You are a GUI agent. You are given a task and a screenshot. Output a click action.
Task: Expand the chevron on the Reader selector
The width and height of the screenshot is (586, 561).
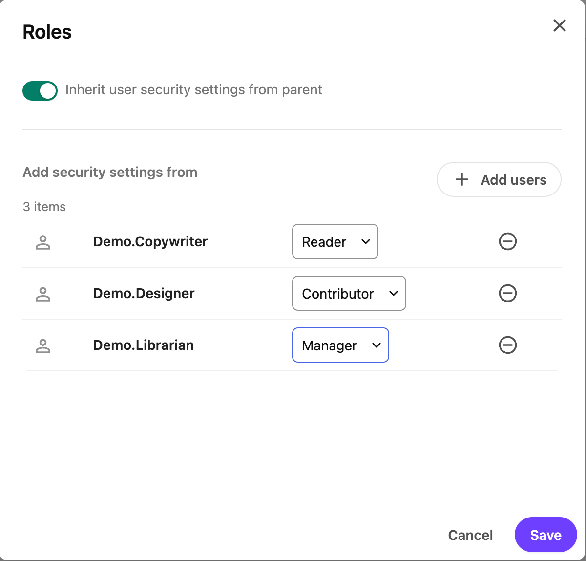365,241
